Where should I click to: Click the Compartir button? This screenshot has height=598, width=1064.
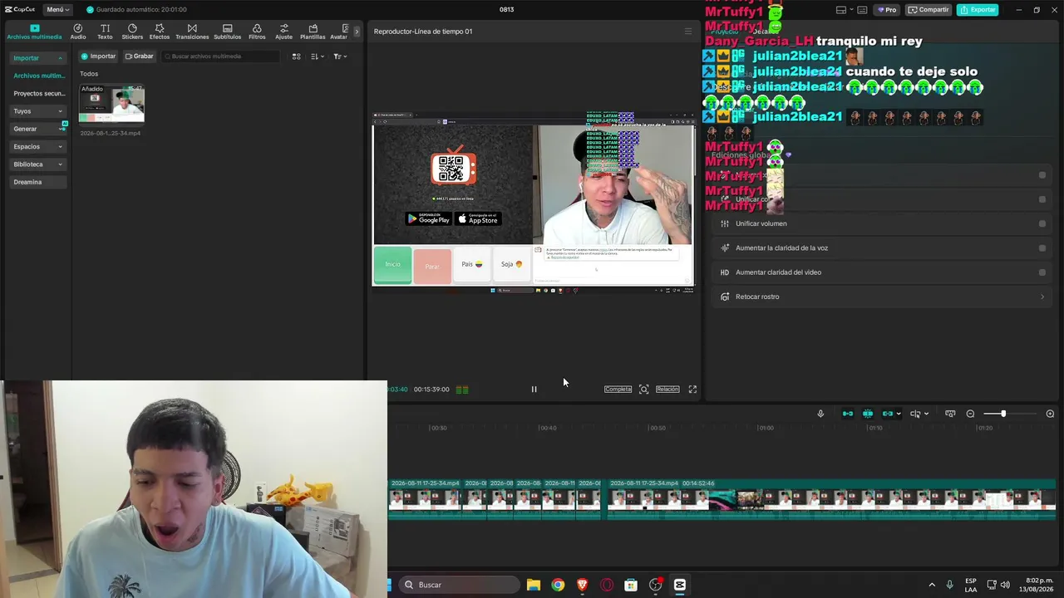(x=929, y=10)
